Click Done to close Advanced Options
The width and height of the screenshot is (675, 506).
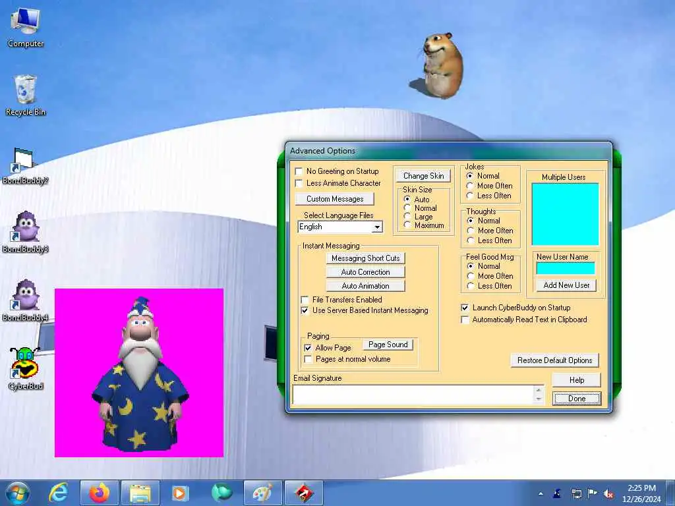(576, 399)
